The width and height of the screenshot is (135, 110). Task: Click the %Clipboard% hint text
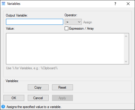[x=49, y=68]
